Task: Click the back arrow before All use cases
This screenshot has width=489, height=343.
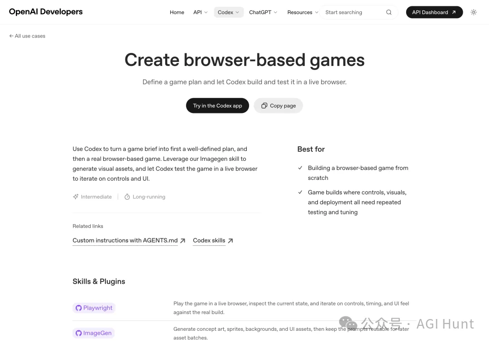Action: (11, 36)
